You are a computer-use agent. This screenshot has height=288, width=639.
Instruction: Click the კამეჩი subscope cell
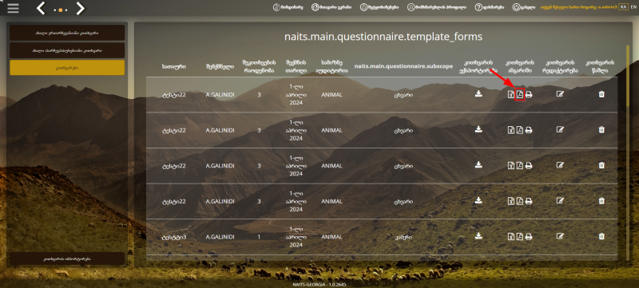click(x=403, y=236)
